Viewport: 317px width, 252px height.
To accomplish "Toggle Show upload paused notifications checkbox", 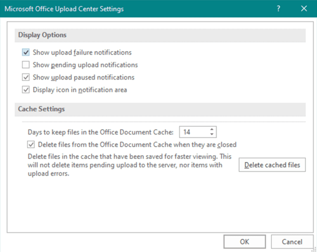I will pyautogui.click(x=26, y=77).
